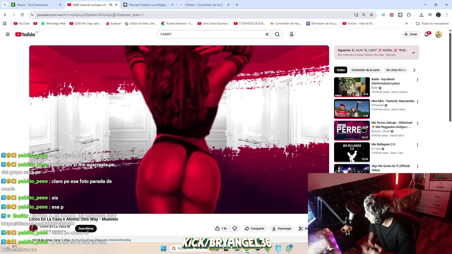View site information icon beside URL
Screen dimensions: 452x254
point(32,15)
